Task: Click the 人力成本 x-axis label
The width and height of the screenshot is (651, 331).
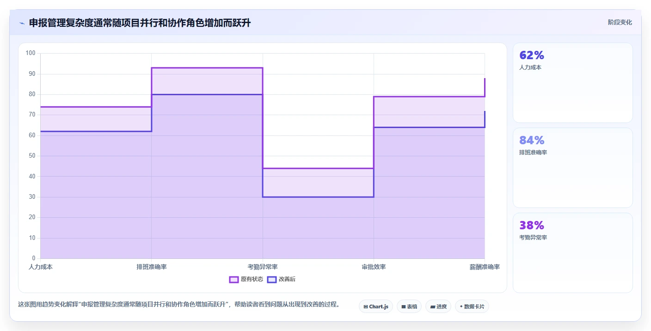Action: 41,267
